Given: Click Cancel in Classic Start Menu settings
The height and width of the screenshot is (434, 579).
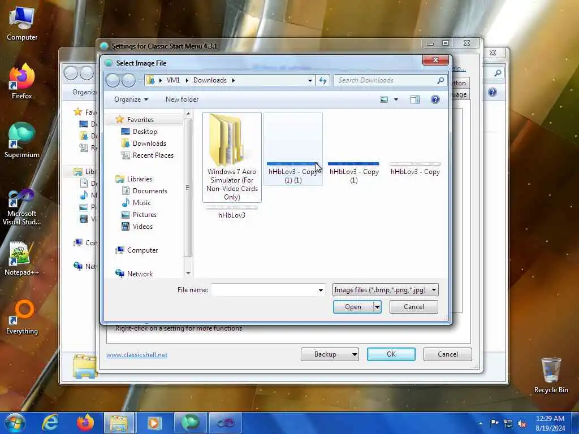Looking at the screenshot, I should tap(448, 354).
